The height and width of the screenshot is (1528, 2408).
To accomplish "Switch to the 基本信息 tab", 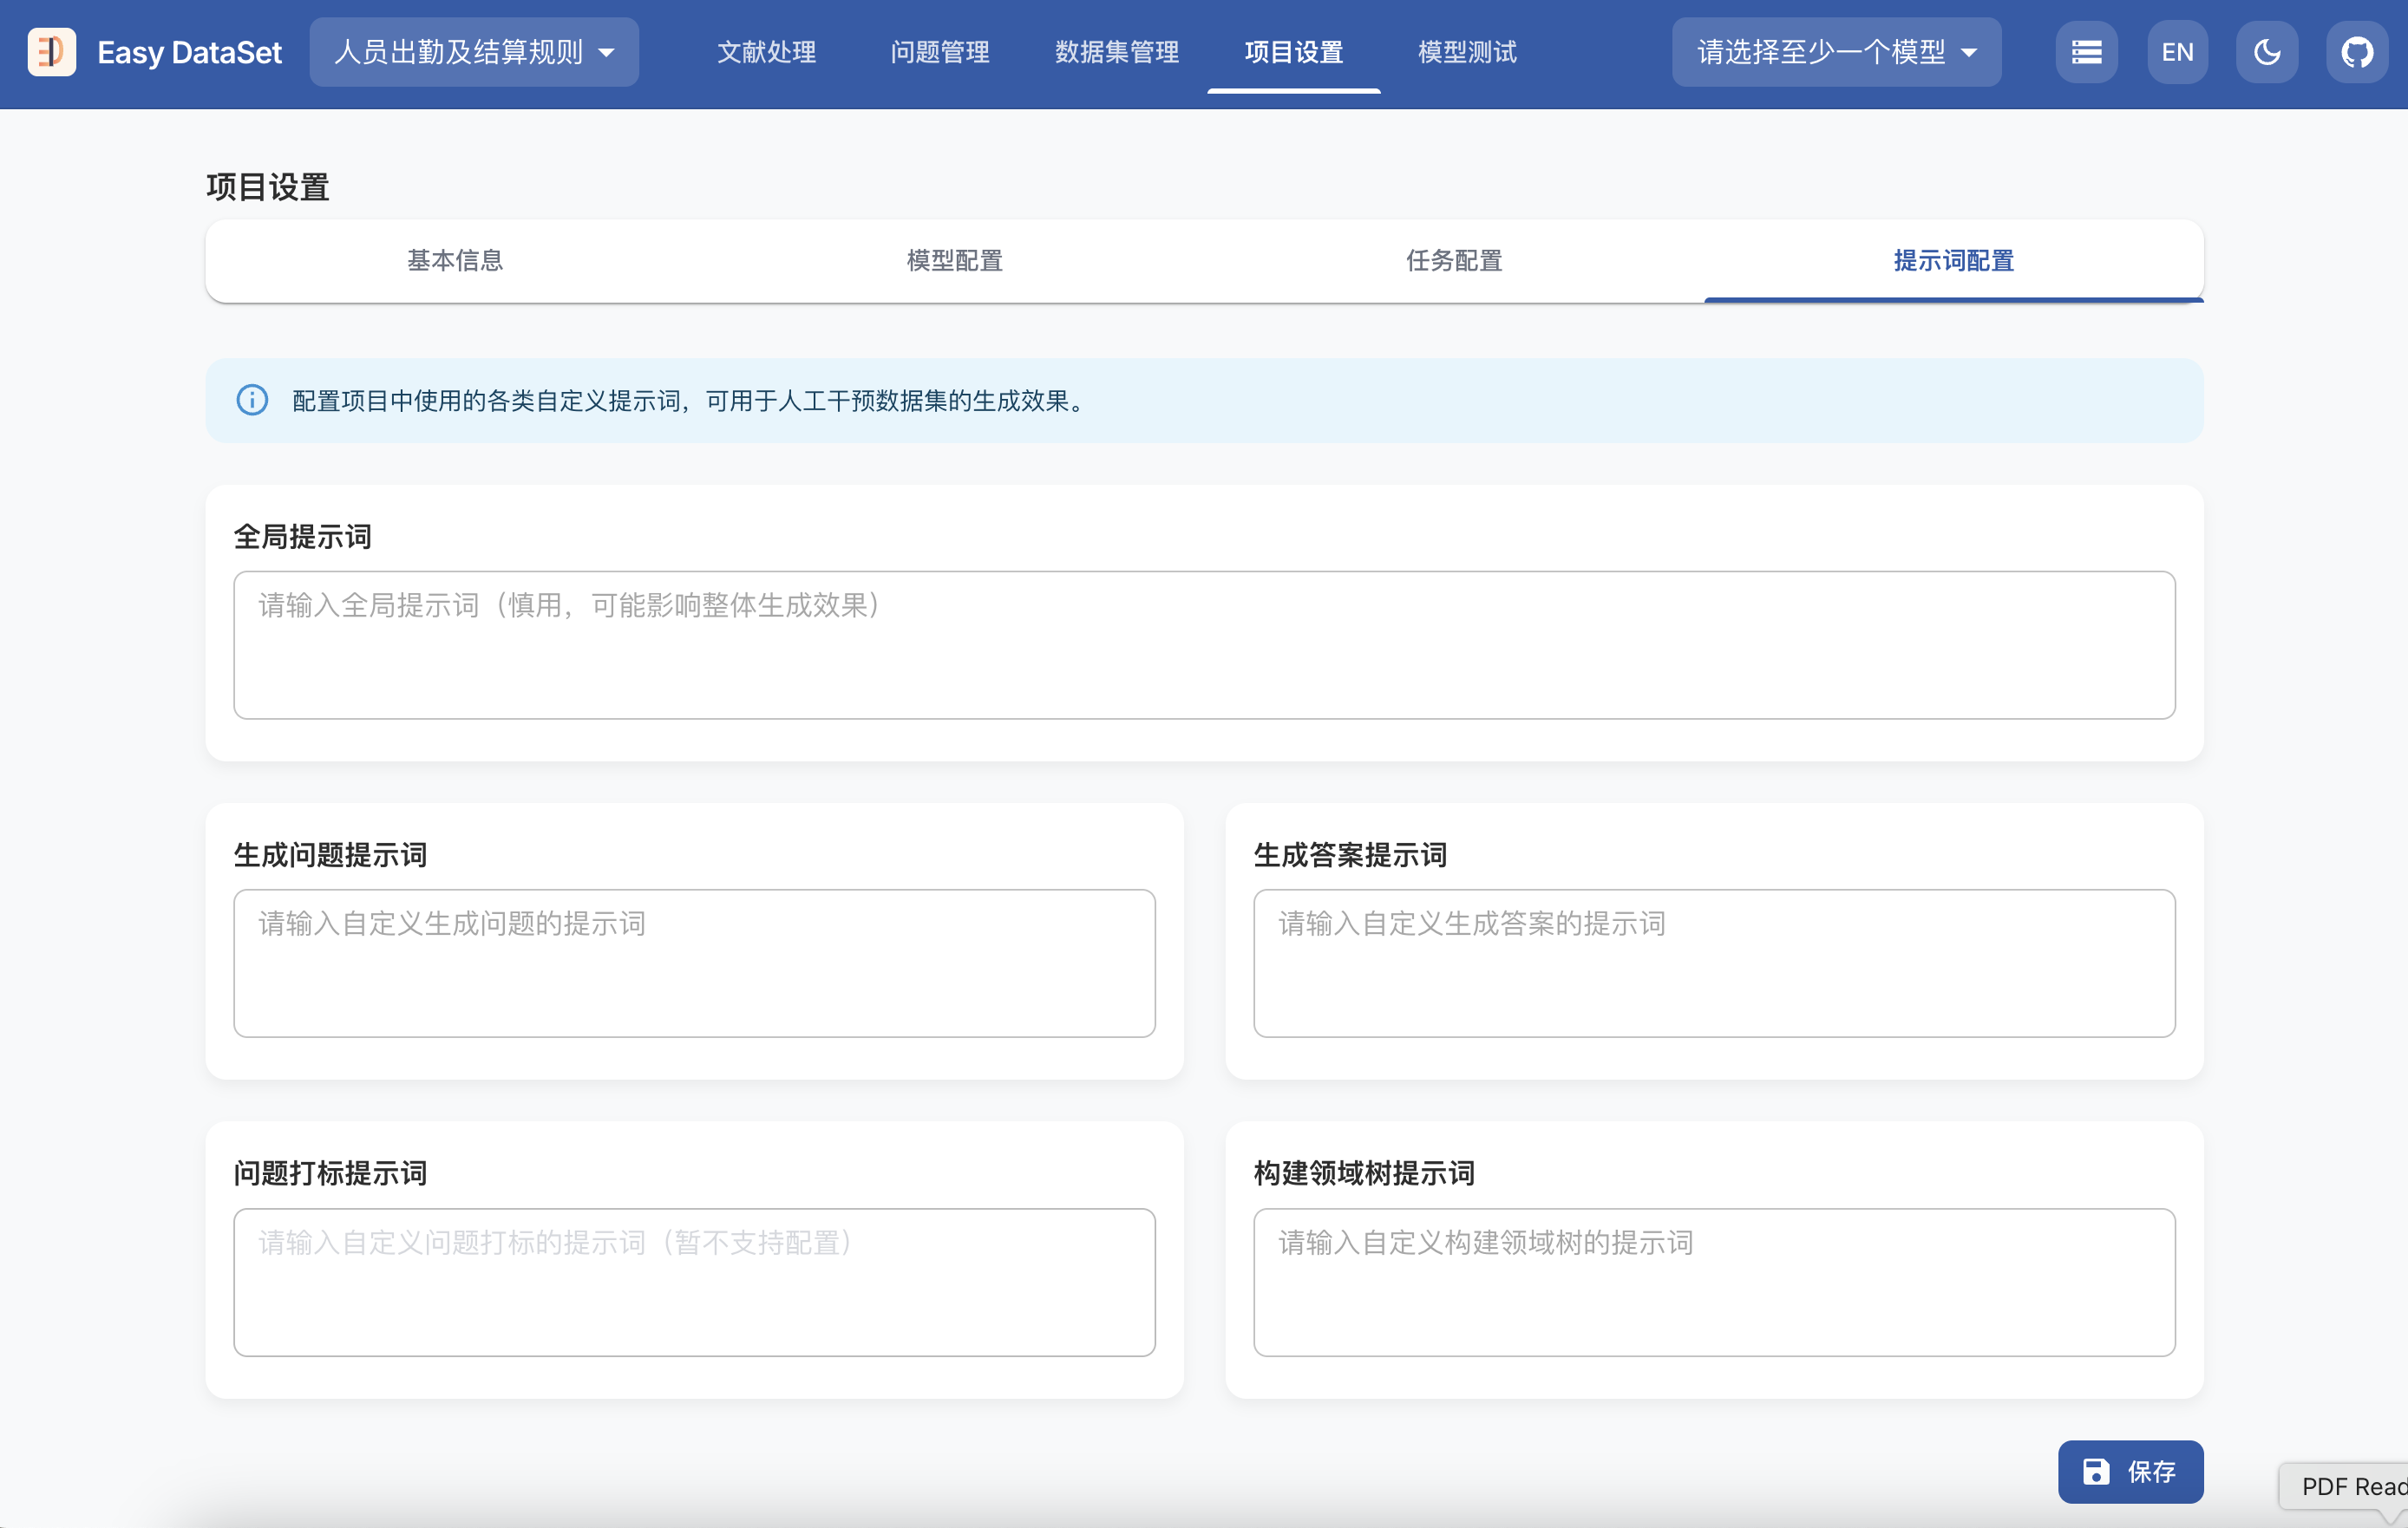I will [x=455, y=261].
